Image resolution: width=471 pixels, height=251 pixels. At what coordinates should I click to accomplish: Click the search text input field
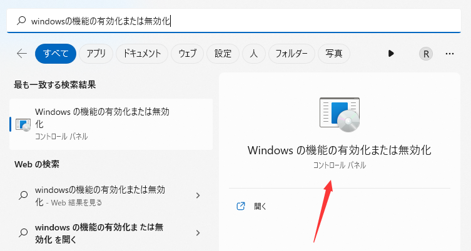tap(234, 21)
